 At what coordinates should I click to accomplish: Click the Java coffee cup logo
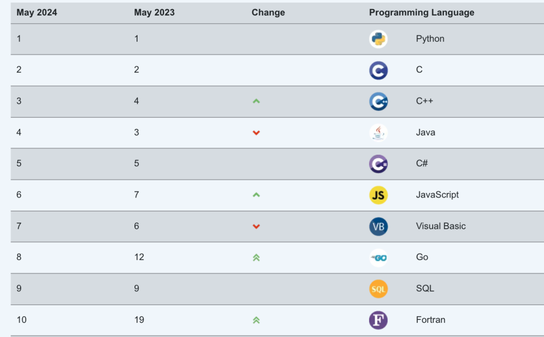click(x=378, y=133)
